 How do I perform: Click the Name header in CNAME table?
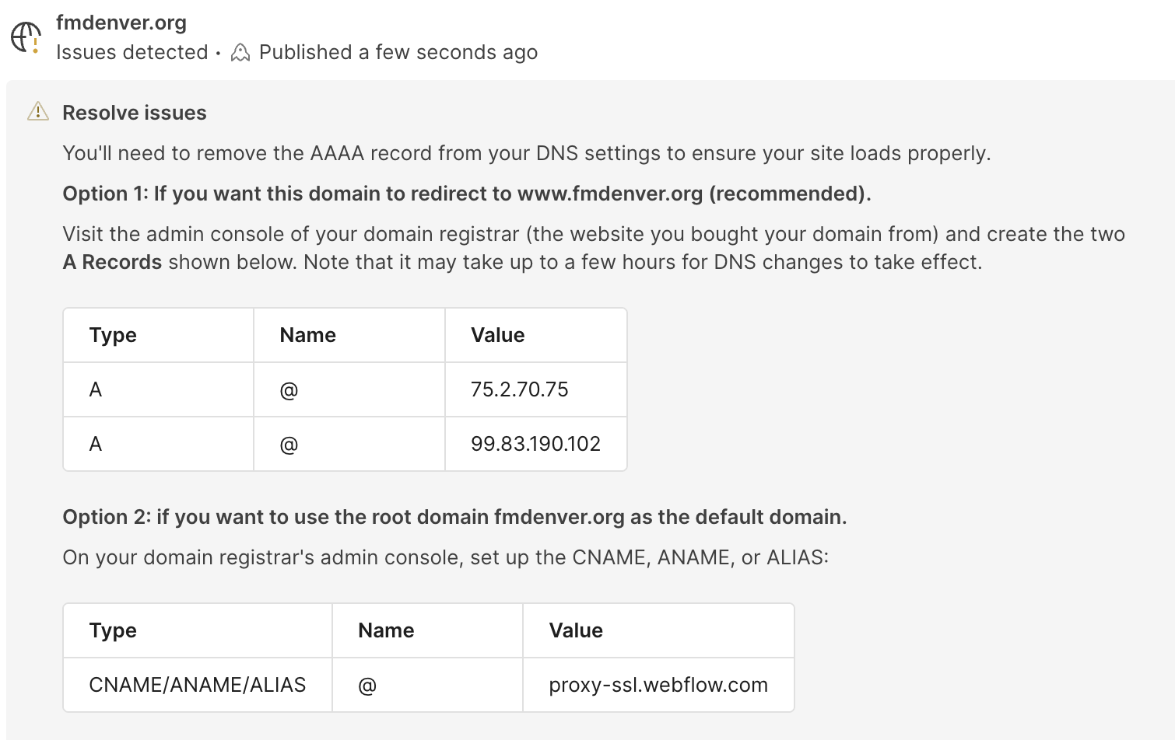[x=386, y=630]
